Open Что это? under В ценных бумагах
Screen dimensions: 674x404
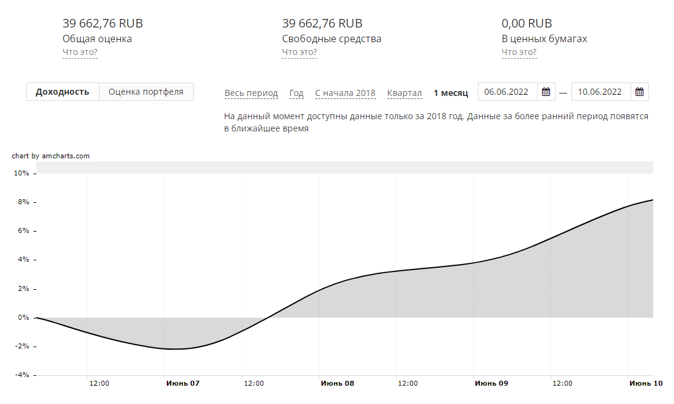(519, 53)
